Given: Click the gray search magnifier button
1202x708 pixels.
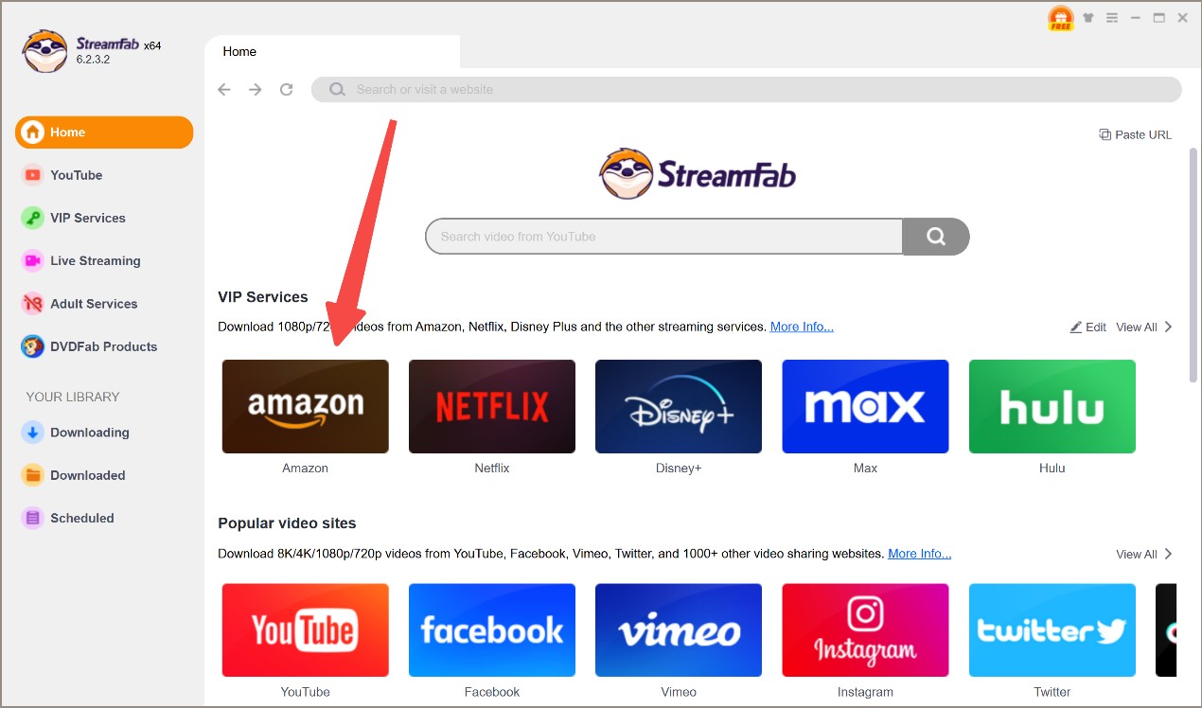Looking at the screenshot, I should 936,237.
